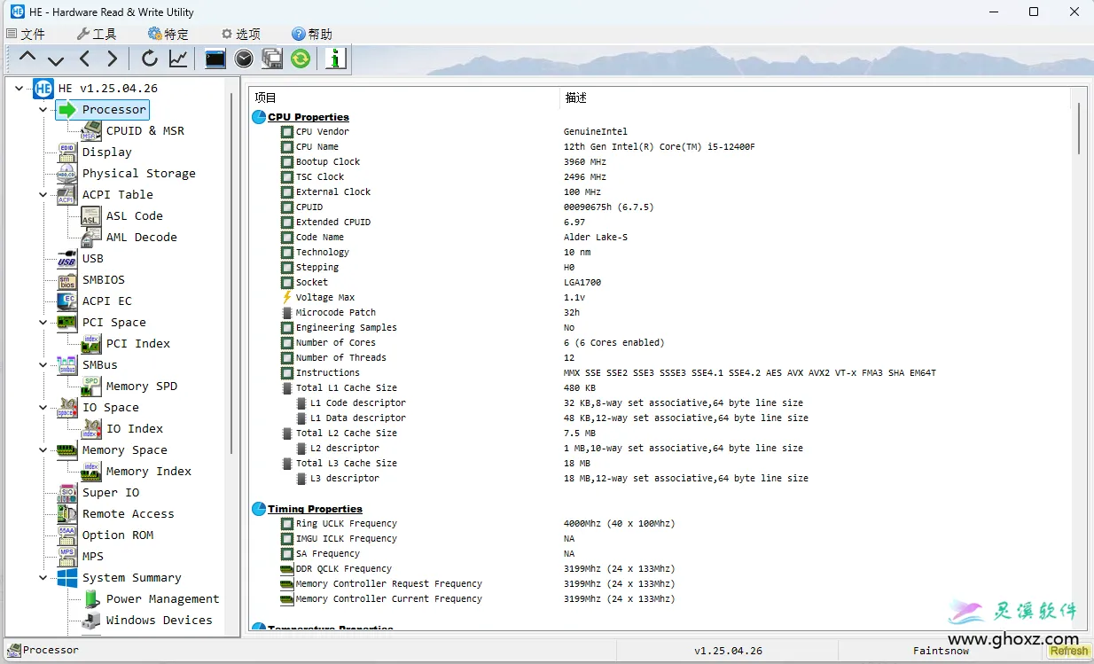Select the CPU Name row
Image resolution: width=1094 pixels, height=664 pixels.
pyautogui.click(x=660, y=147)
